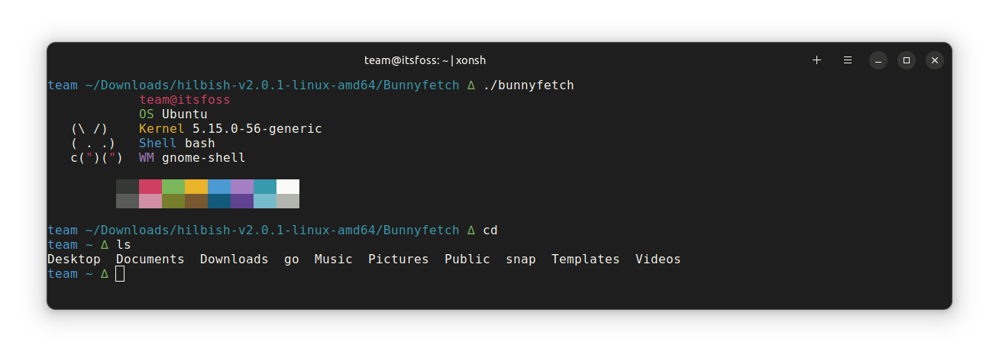Viewport: 999px width, 361px height.
Task: Click the Videos entry in the ls output
Action: [x=658, y=259]
